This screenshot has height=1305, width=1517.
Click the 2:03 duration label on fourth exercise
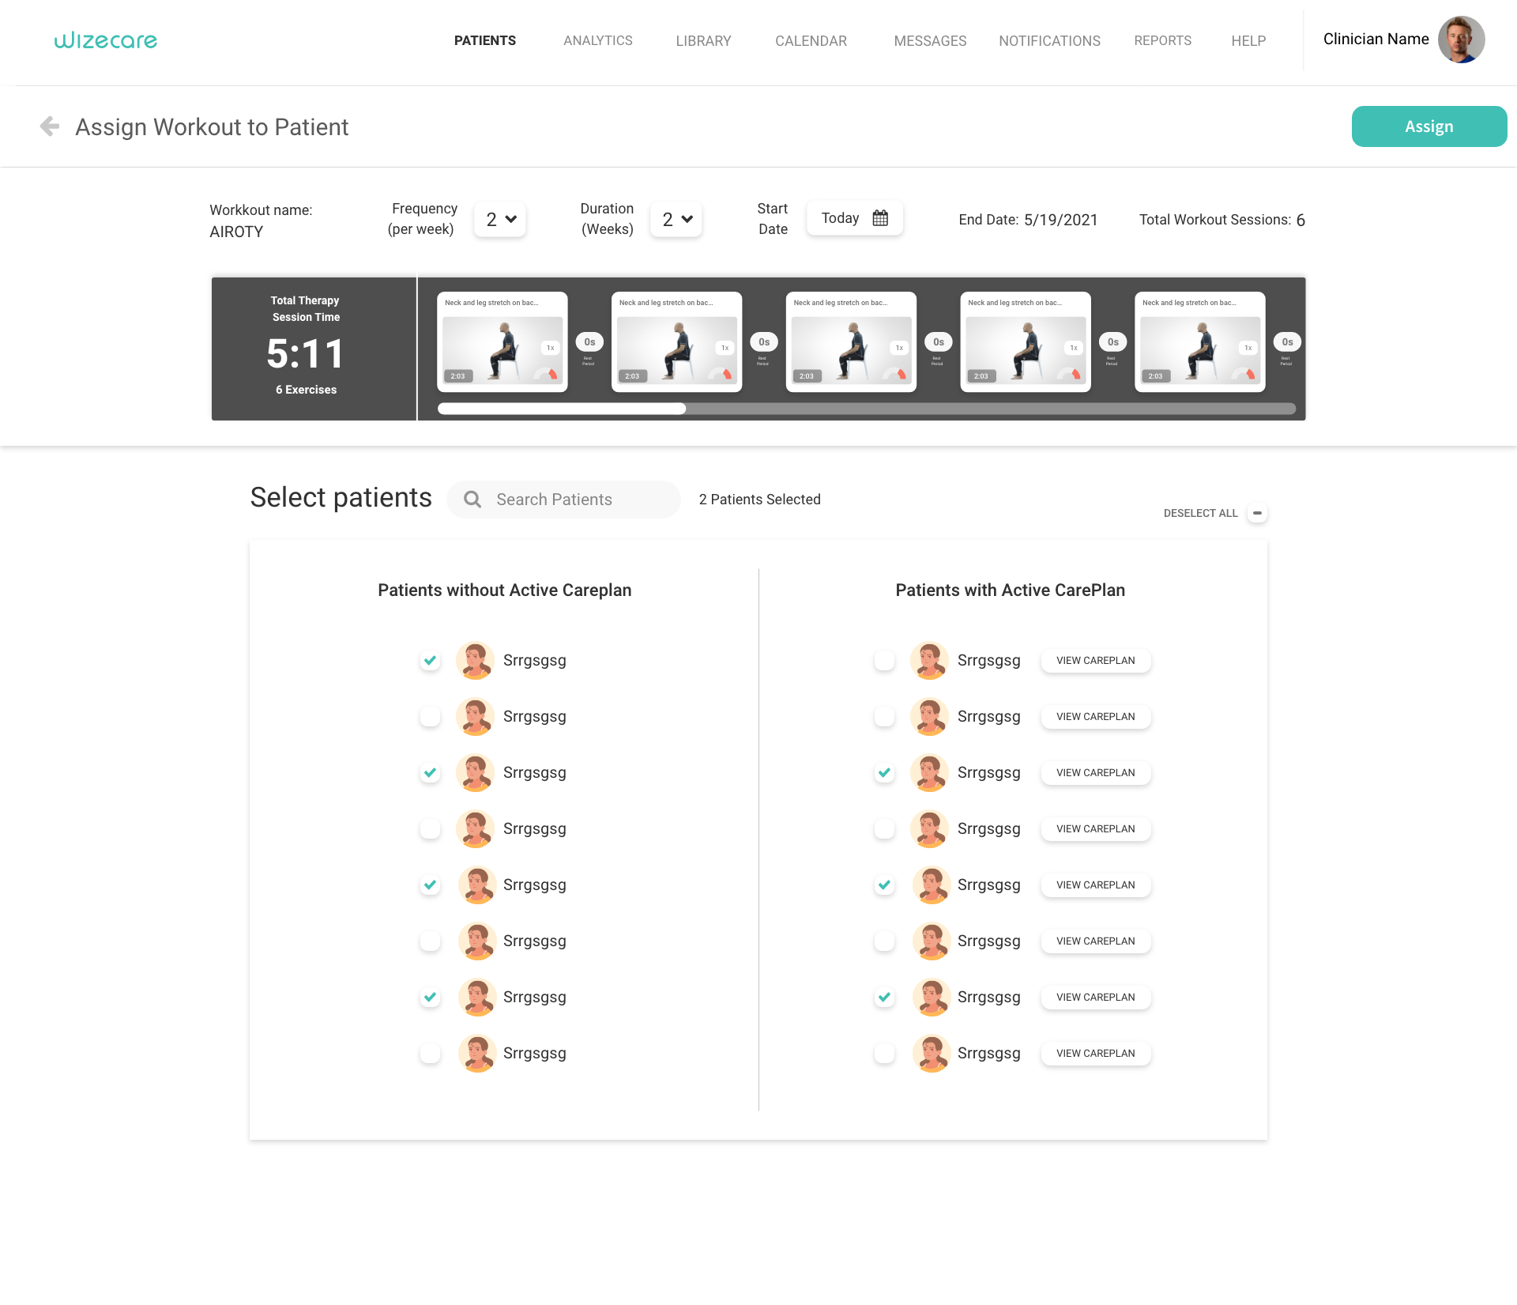(981, 376)
